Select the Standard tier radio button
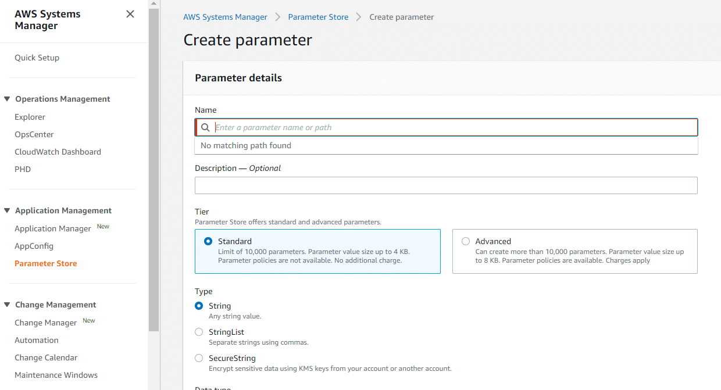 [208, 241]
